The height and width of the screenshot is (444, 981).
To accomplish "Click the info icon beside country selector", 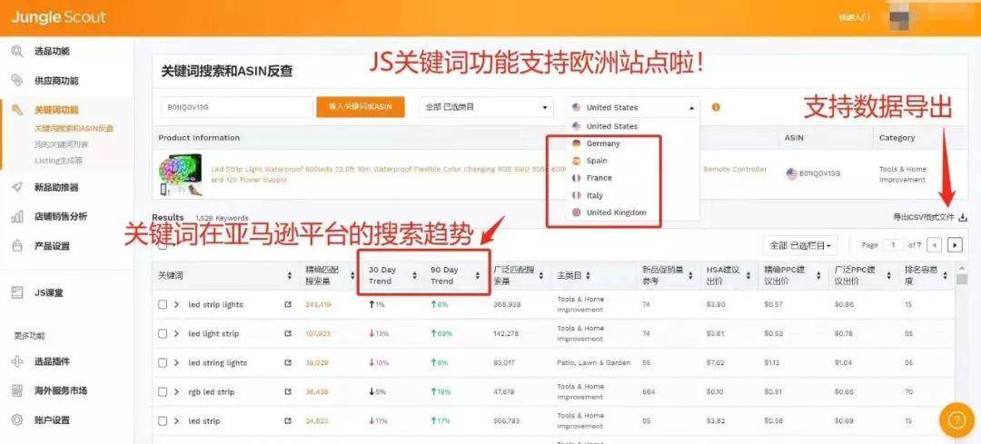I will pos(716,107).
